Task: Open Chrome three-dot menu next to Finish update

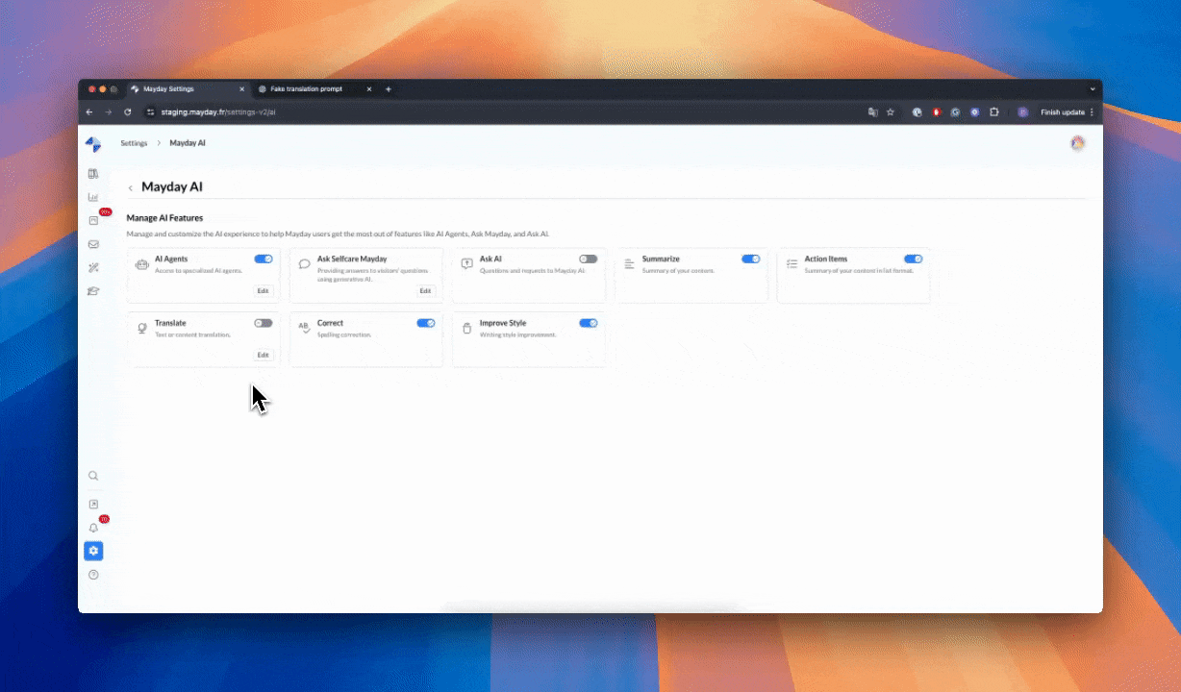Action: point(1092,112)
